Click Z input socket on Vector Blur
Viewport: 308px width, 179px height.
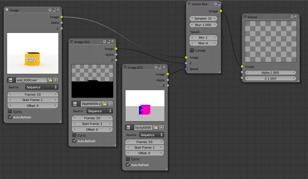(186, 63)
